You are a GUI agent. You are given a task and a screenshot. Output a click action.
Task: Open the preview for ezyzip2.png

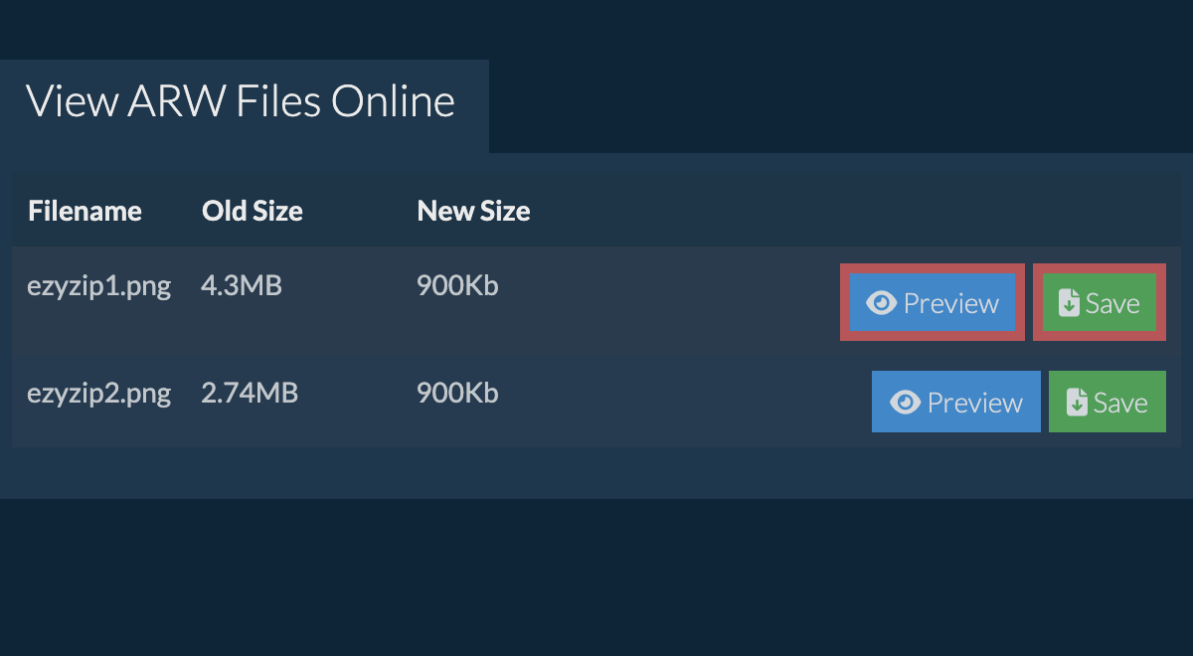tap(956, 403)
